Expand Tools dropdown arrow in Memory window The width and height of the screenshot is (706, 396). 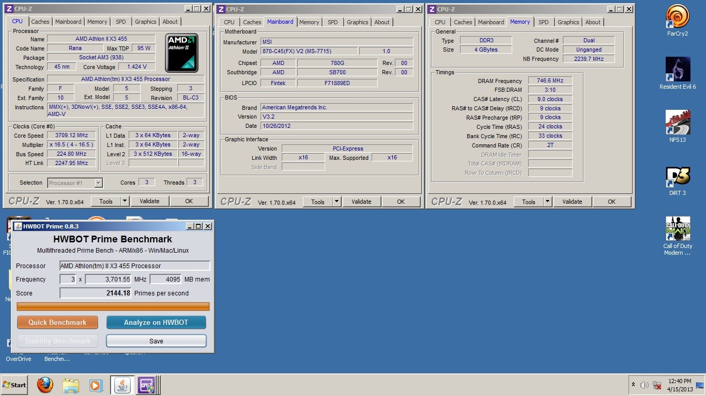[547, 202]
